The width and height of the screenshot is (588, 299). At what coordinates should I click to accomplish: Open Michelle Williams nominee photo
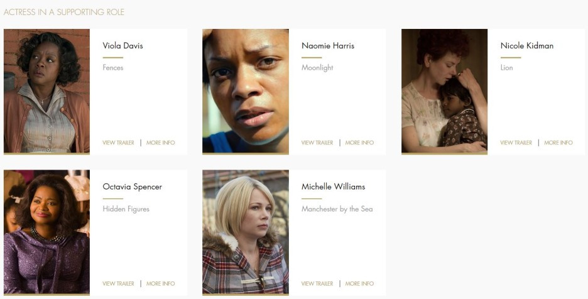[x=246, y=232]
